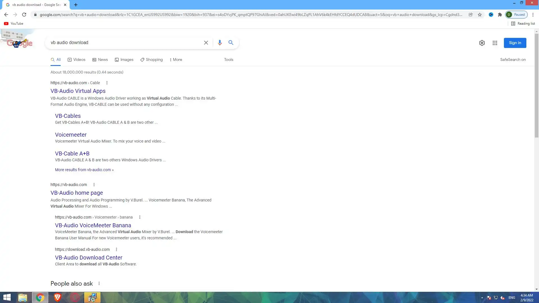The height and width of the screenshot is (303, 539).
Task: Click the Sign in button
Action: pos(515,43)
